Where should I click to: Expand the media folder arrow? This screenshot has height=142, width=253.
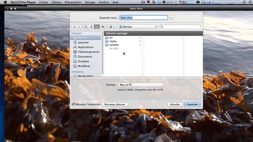click(140, 41)
